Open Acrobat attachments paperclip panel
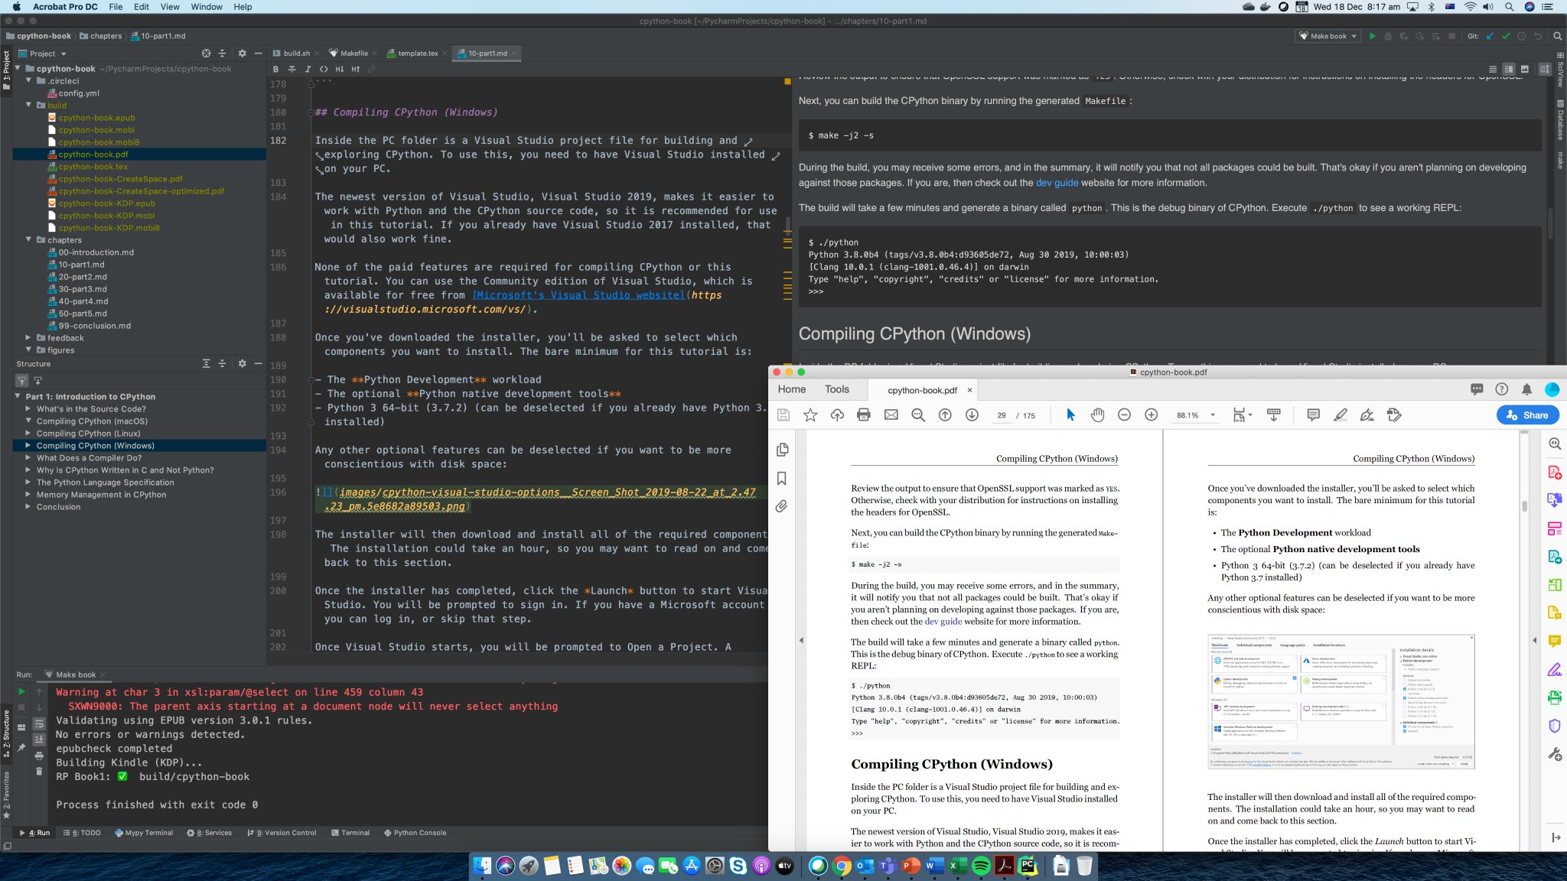Viewport: 1567px width, 881px height. tap(782, 506)
